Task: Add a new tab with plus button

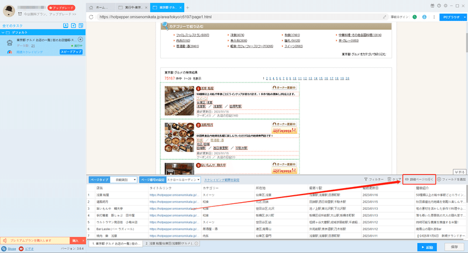Action: point(188,8)
